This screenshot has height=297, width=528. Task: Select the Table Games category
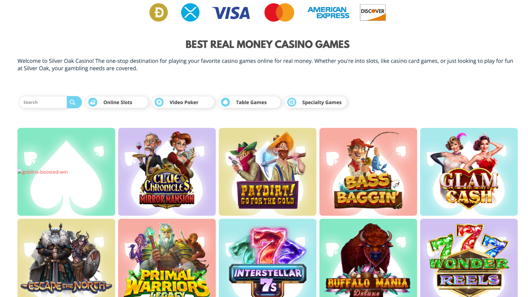pyautogui.click(x=249, y=102)
